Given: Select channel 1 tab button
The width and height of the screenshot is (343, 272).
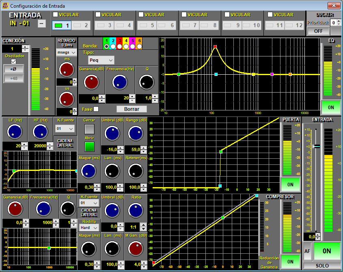Looking at the screenshot, I should tap(62, 26).
